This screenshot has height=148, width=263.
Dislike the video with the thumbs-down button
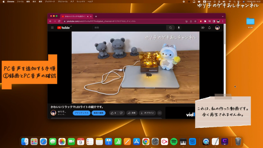[121, 113]
